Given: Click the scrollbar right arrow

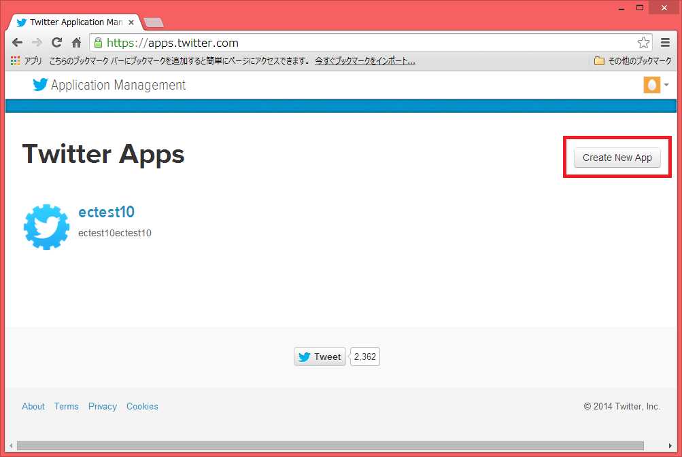Looking at the screenshot, I should [670, 445].
